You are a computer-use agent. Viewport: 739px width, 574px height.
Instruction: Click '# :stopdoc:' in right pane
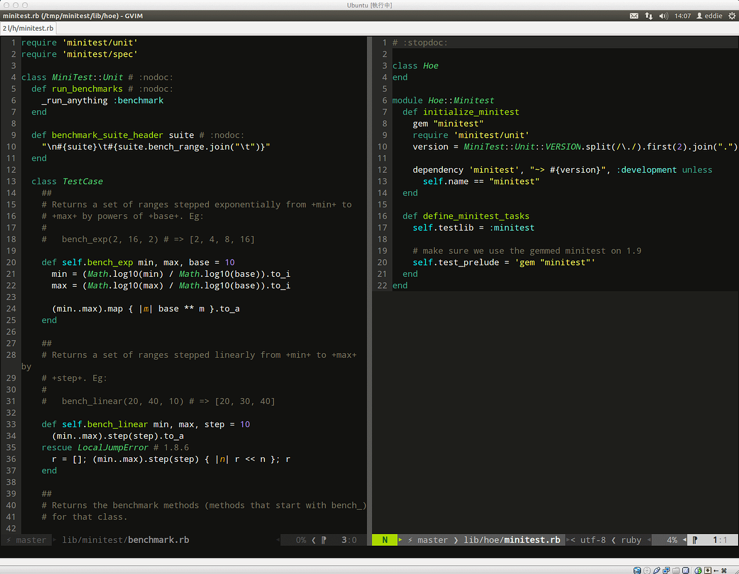tap(420, 43)
